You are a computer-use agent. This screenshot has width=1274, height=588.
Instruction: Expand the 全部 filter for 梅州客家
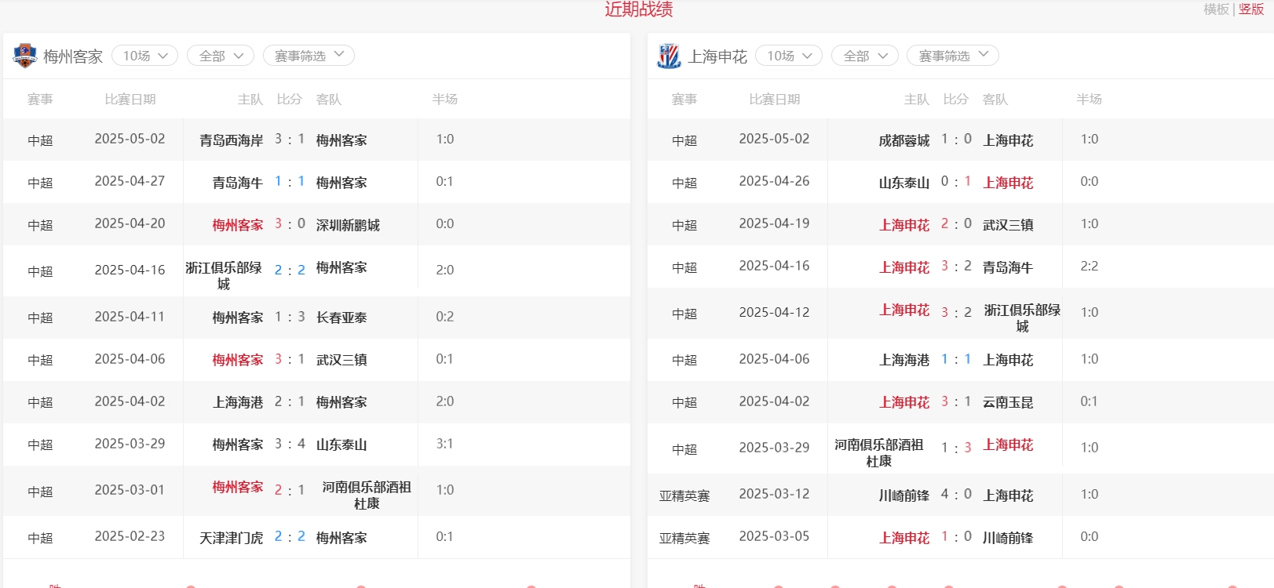point(221,56)
